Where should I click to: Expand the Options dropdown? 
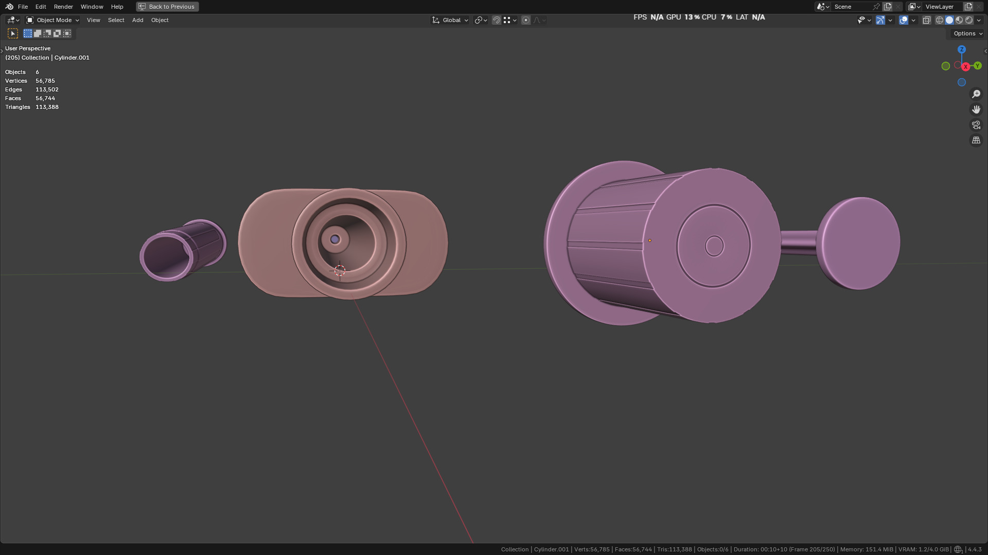click(x=967, y=33)
